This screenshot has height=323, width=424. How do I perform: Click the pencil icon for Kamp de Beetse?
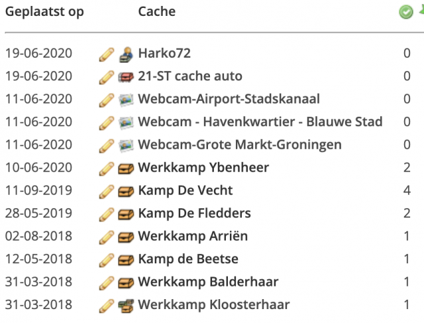pyautogui.click(x=106, y=260)
